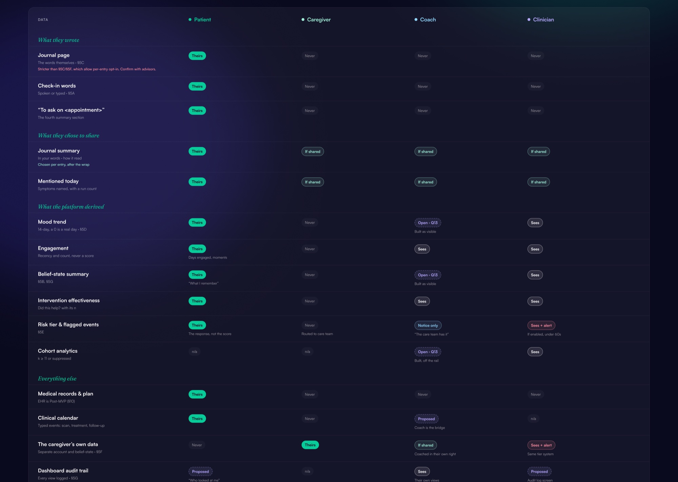Viewport: 678px width, 482px height.
Task: Click the 'Notice only' badge in Risk tier row
Action: (x=428, y=325)
